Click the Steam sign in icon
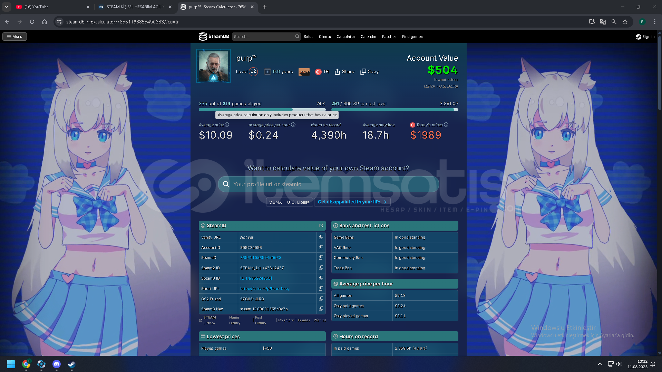Screen dimensions: 662x372 [x=639, y=37]
